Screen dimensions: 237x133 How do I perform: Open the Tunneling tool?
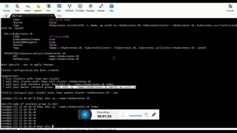(80, 8)
